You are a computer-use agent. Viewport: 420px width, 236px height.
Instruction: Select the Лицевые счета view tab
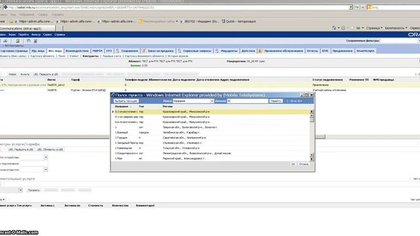click(112, 56)
